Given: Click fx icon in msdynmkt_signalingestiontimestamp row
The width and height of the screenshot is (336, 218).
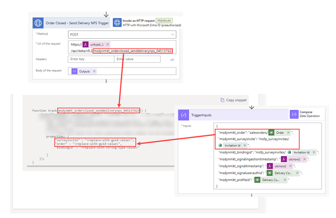Looking at the screenshot, I should 284,159.
